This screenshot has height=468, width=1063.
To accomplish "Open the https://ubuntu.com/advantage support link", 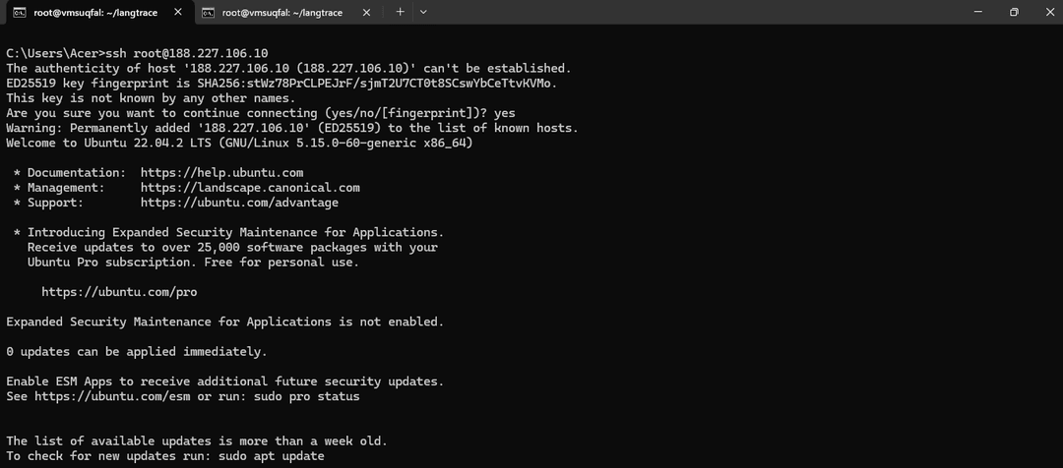I will (x=239, y=203).
